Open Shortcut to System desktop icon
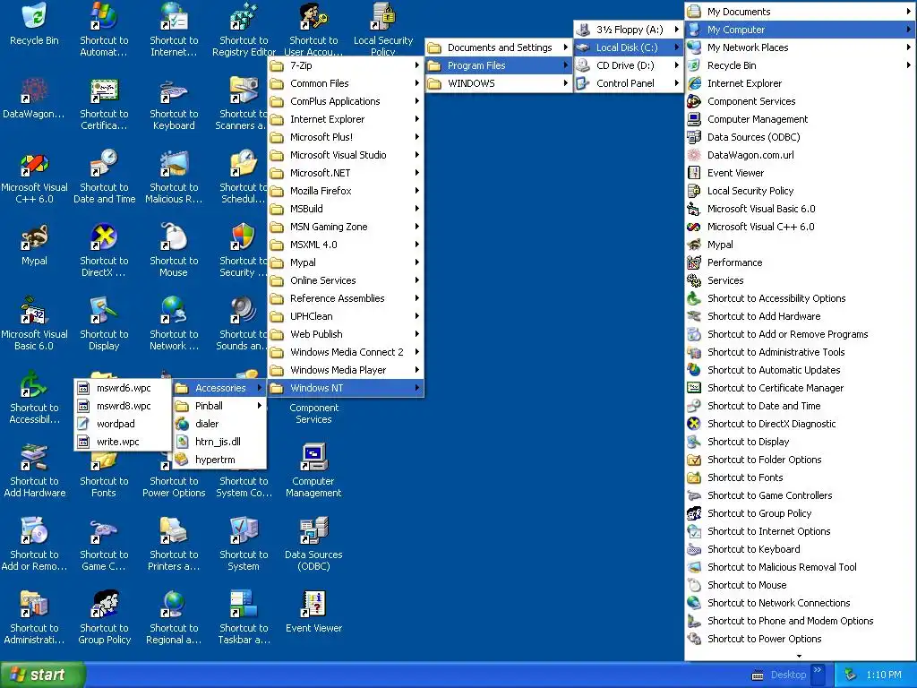The image size is (917, 688). 244,546
